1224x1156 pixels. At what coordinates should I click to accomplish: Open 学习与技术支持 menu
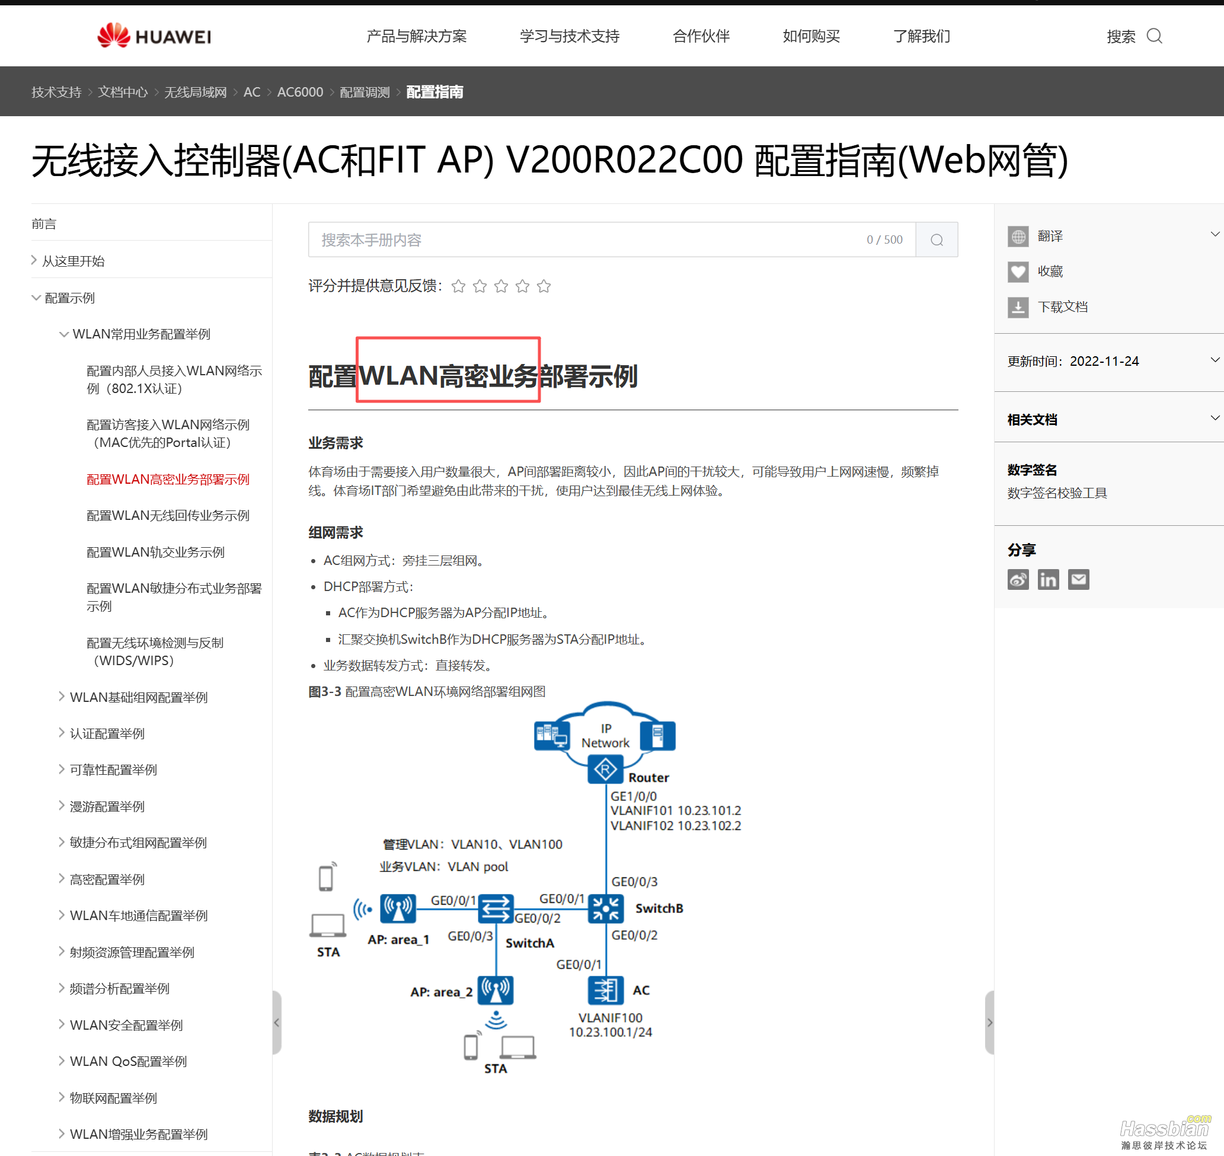[x=569, y=36]
